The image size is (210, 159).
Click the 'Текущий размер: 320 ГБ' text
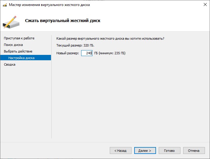[75, 45]
